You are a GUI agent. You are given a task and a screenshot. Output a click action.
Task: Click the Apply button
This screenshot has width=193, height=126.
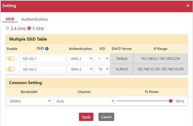tap(86, 117)
